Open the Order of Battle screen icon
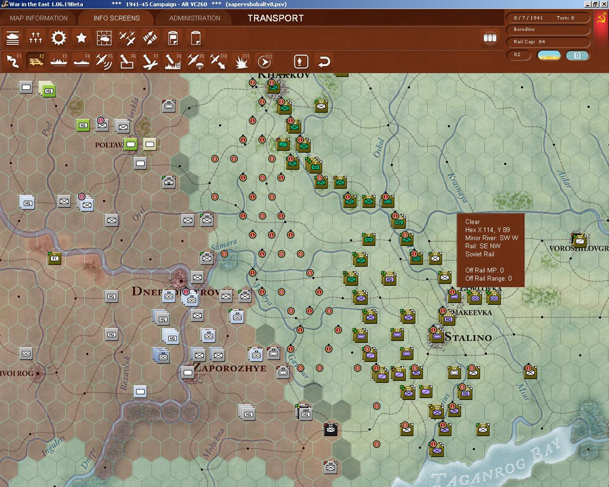This screenshot has width=609, height=487. (x=13, y=38)
